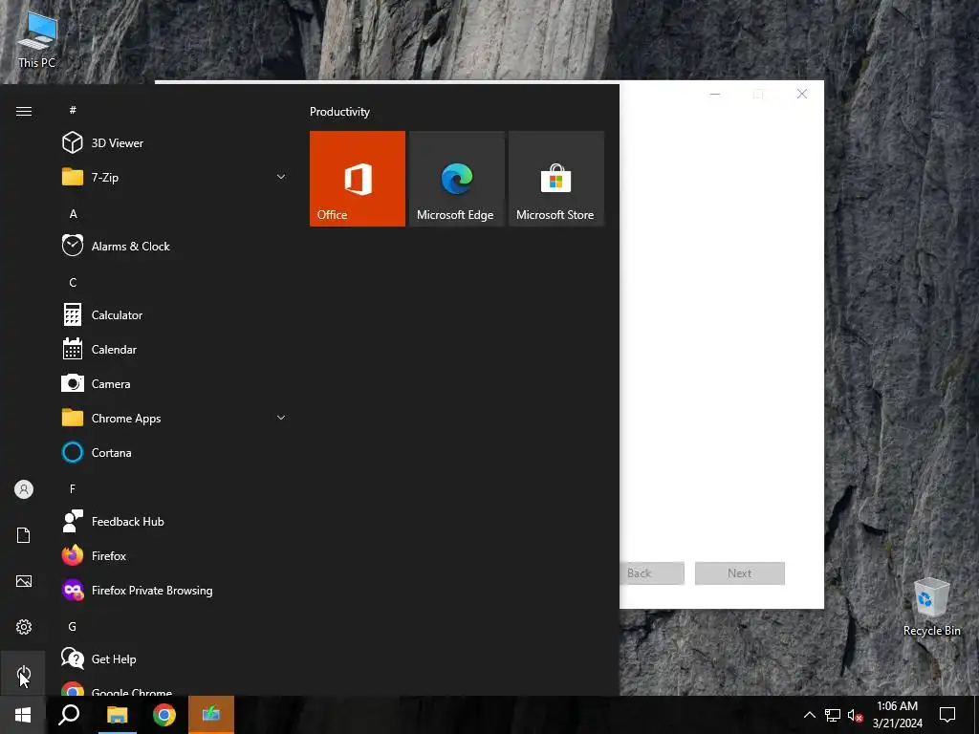The image size is (979, 734).
Task: Expand the 7-Zip folder chevron
Action: [281, 177]
